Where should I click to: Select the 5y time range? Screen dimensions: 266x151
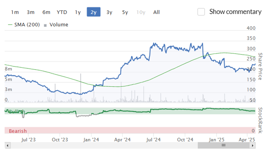[x=125, y=12]
